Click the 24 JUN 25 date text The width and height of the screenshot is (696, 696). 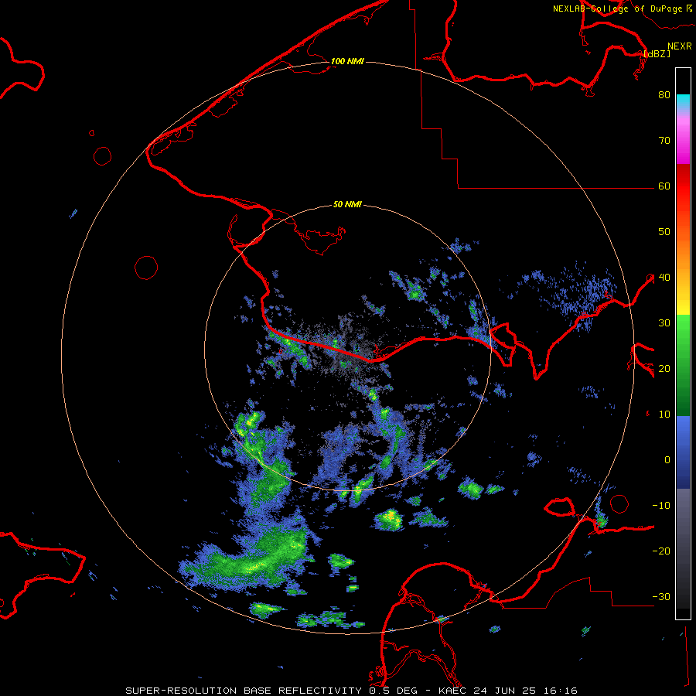pyautogui.click(x=505, y=691)
